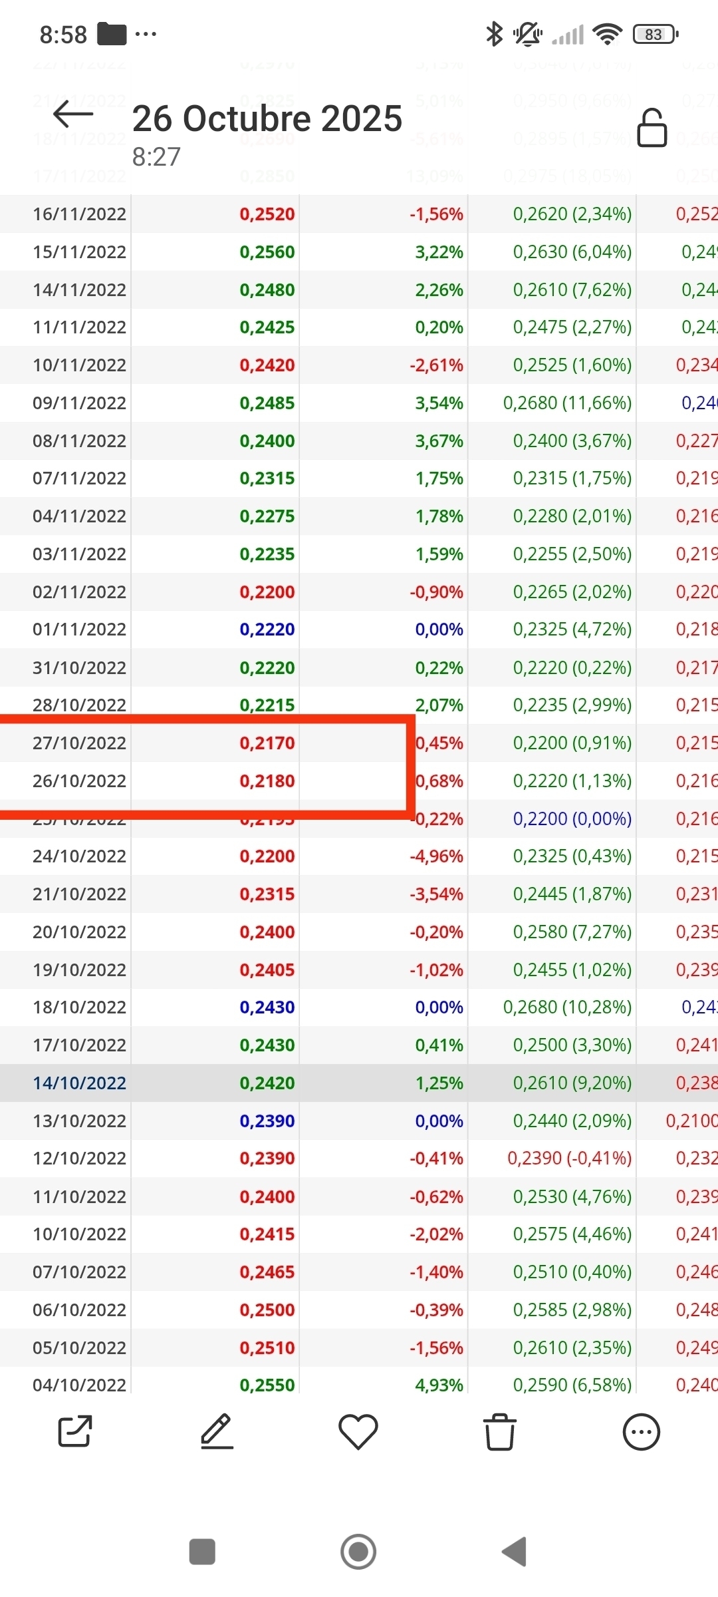Select value 0,2500 in 06/10/2022 row
This screenshot has width=718, height=1597.
267,1310
